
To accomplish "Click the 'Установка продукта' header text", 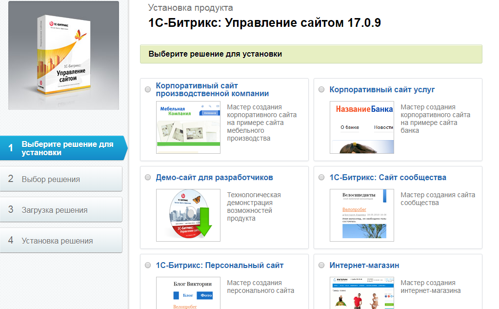I will tap(190, 8).
